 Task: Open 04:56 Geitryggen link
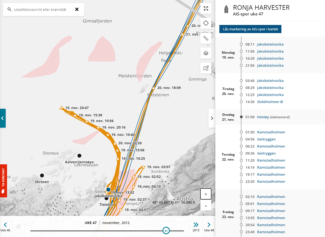point(266,139)
